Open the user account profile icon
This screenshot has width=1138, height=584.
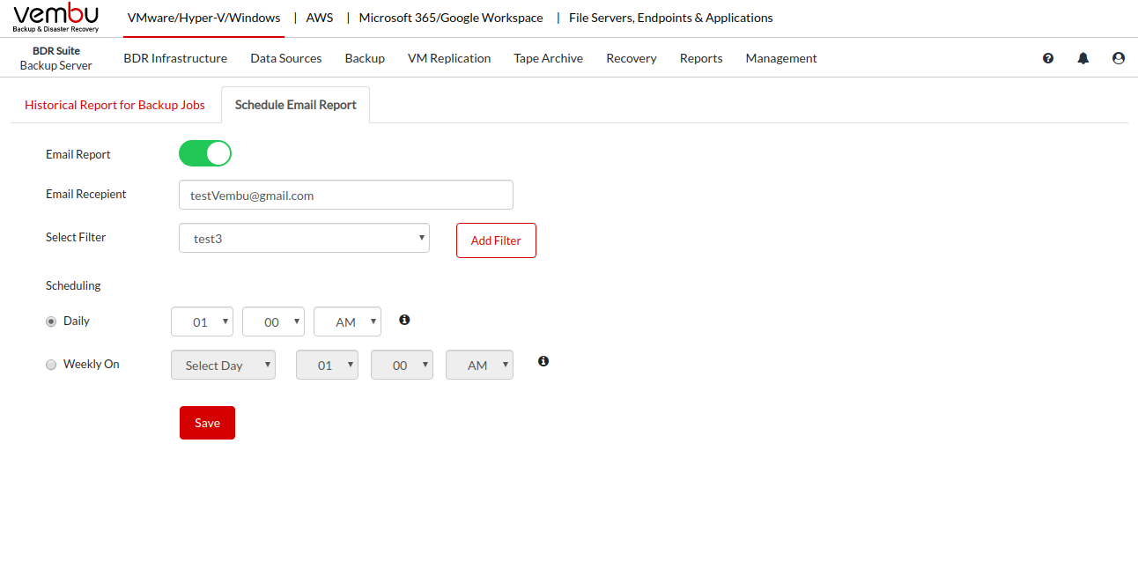point(1119,58)
